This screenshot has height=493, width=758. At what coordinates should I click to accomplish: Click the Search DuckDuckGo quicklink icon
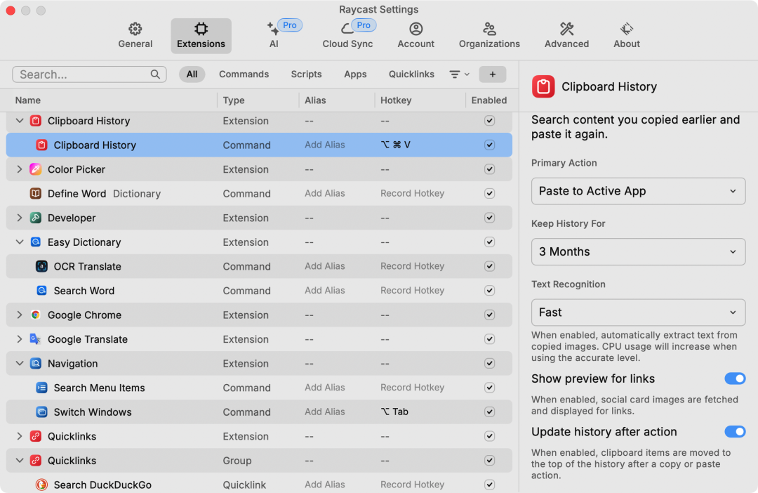[41, 485]
